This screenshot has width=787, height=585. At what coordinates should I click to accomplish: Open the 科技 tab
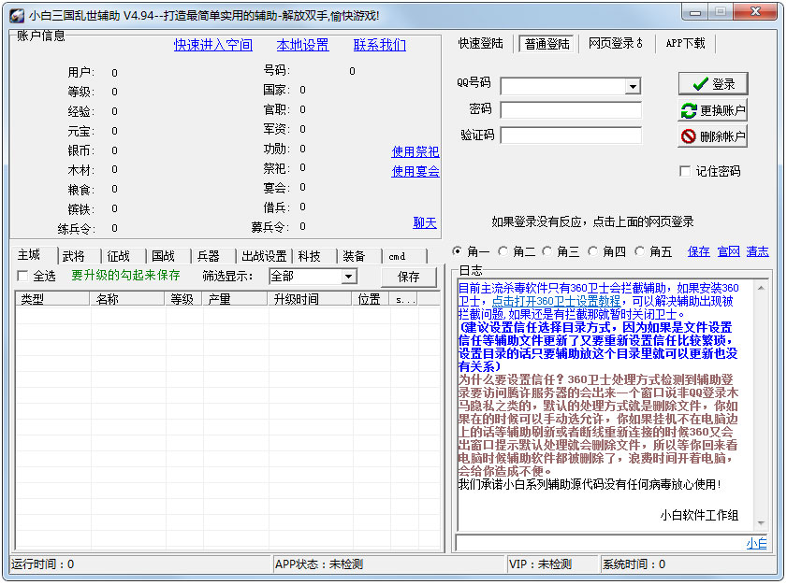point(309,257)
